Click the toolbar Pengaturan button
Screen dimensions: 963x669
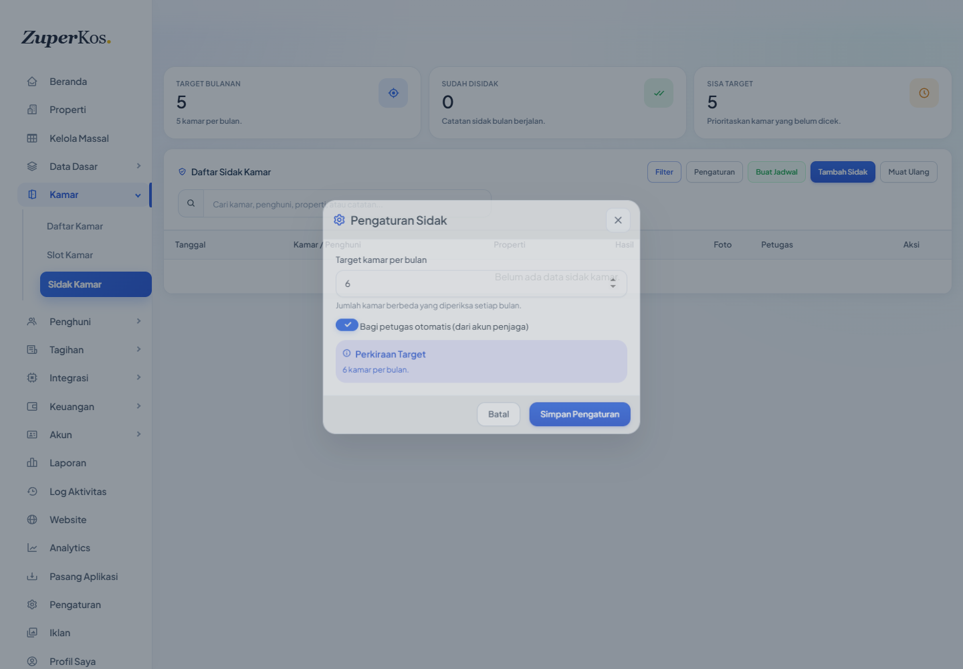714,172
